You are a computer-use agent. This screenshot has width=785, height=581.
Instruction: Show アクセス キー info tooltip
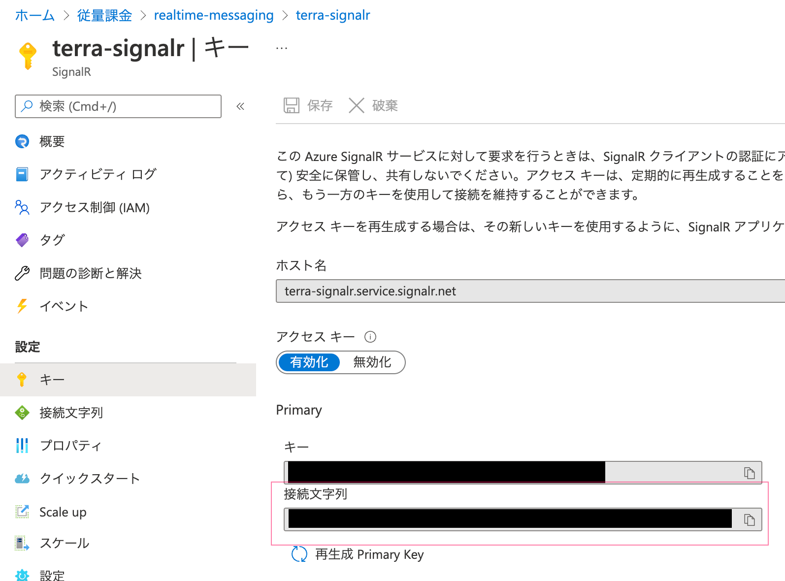point(371,337)
